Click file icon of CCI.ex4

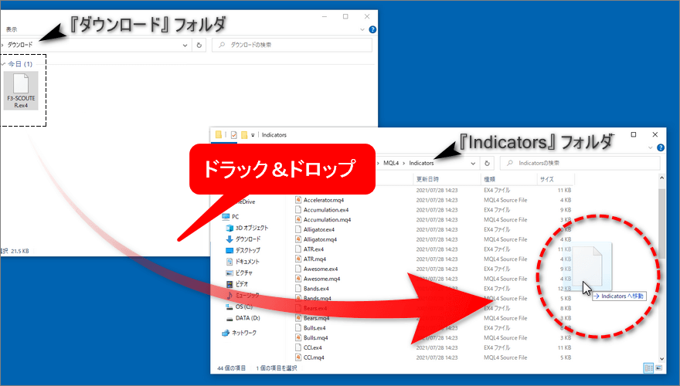pyautogui.click(x=298, y=348)
